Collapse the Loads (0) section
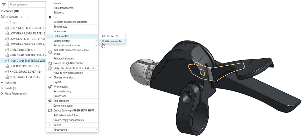This screenshot has width=303, height=138. (x=2, y=88)
